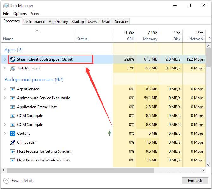Switch to the Startup tab
The image size is (212, 189).
(x=78, y=22)
